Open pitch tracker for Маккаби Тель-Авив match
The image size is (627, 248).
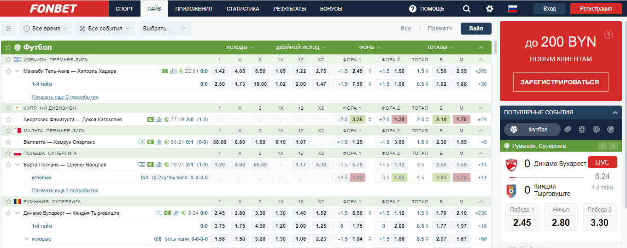click(165, 71)
